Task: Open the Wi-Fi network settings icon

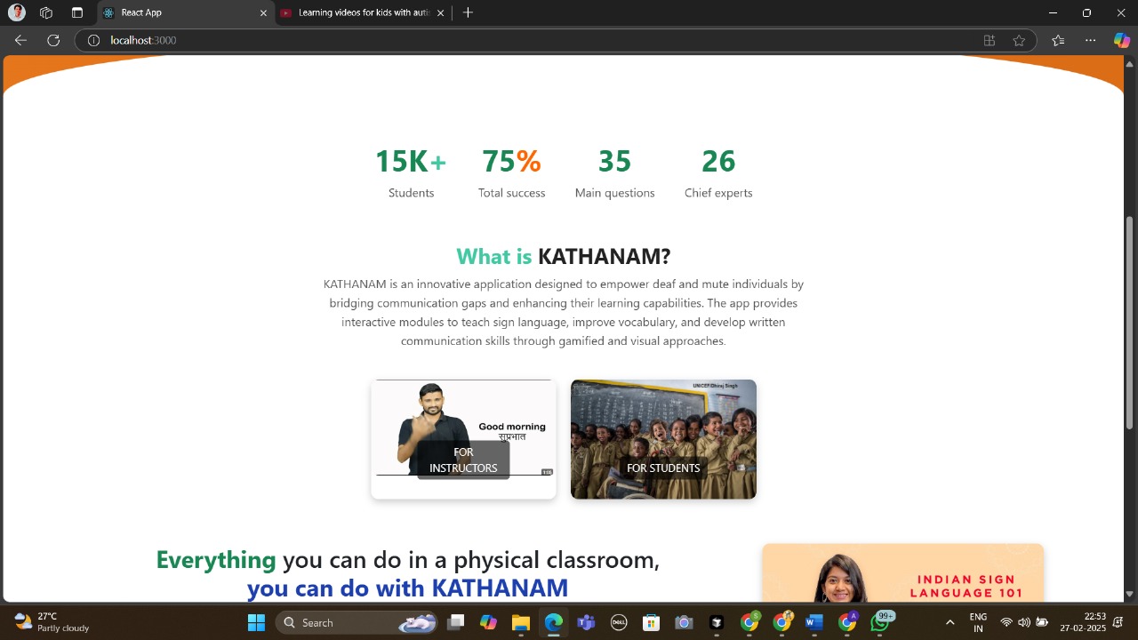Action: coord(1006,622)
